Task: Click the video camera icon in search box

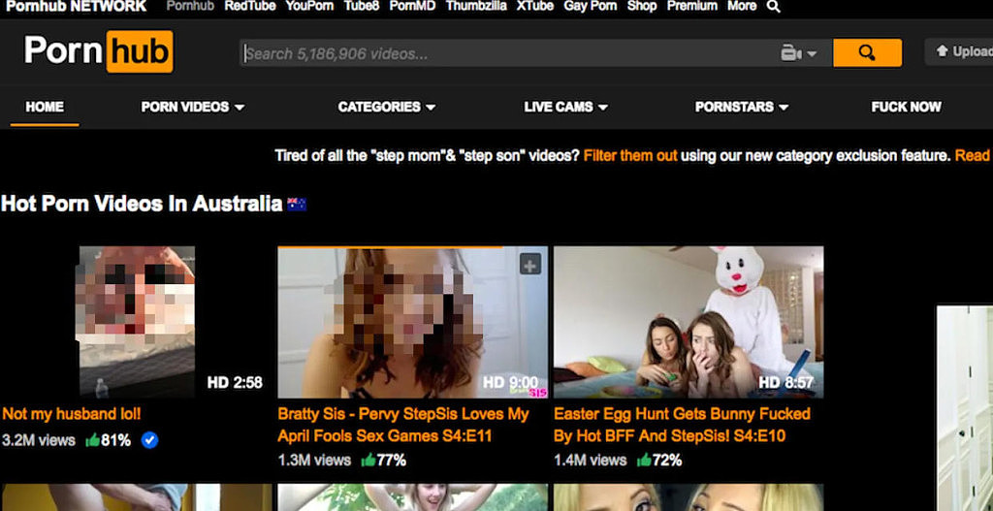Action: (x=791, y=53)
